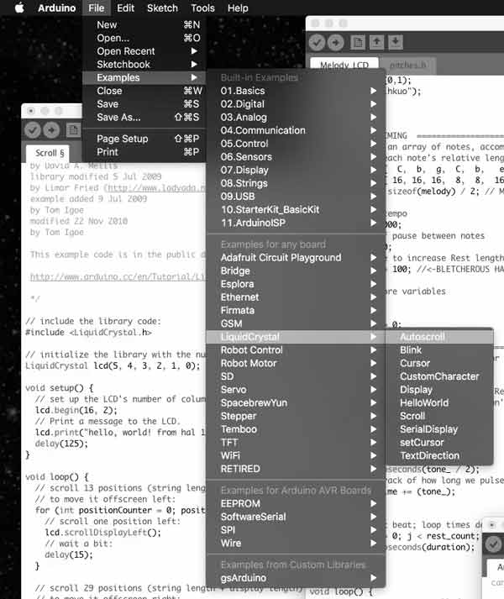The height and width of the screenshot is (599, 504).
Task: Open the TextDirection example sketch
Action: [x=439, y=455]
